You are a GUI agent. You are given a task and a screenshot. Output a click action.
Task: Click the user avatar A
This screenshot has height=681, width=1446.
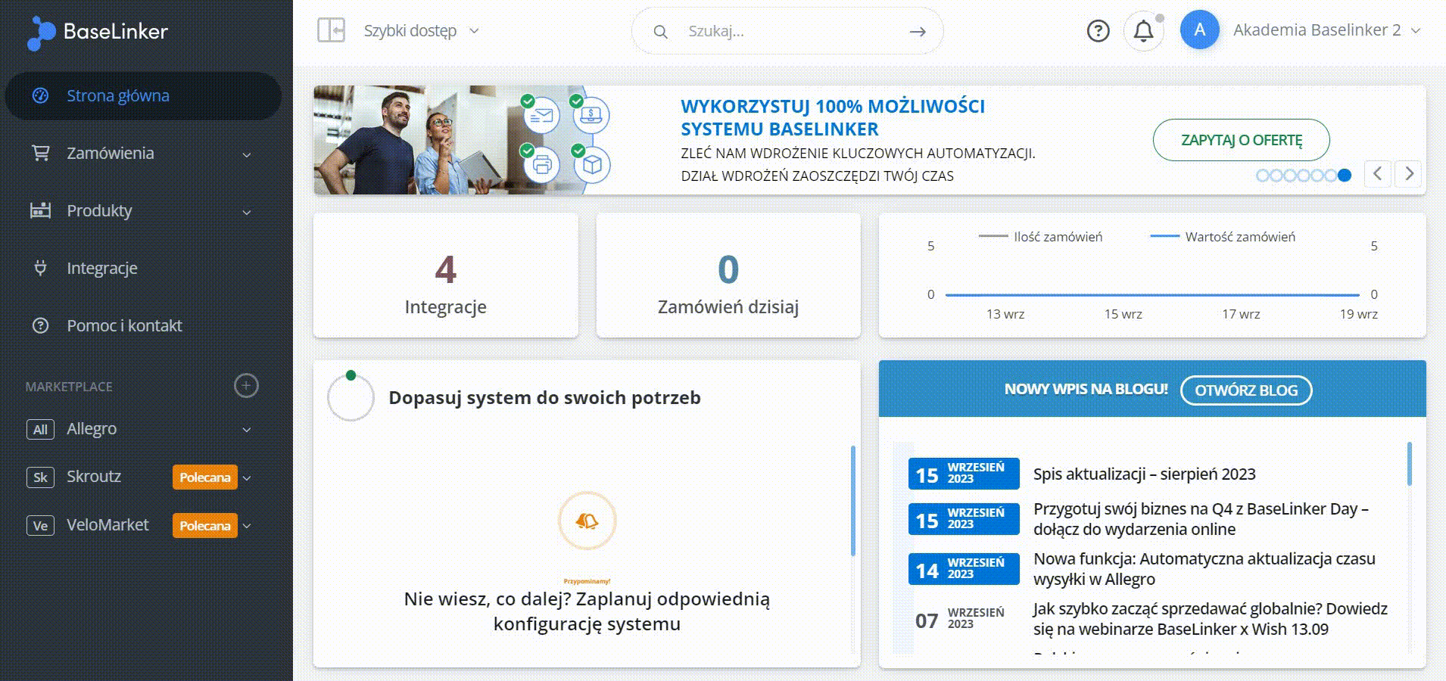pyautogui.click(x=1199, y=30)
